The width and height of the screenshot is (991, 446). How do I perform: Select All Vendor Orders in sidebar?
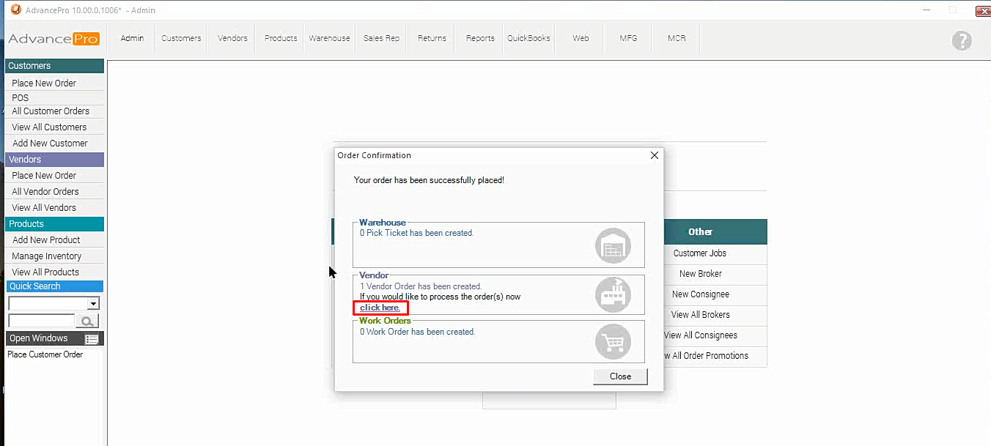point(45,191)
